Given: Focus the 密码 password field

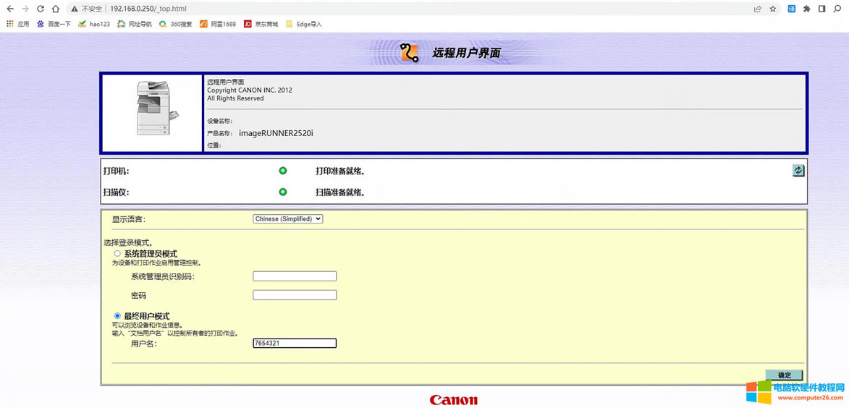Looking at the screenshot, I should click(295, 295).
